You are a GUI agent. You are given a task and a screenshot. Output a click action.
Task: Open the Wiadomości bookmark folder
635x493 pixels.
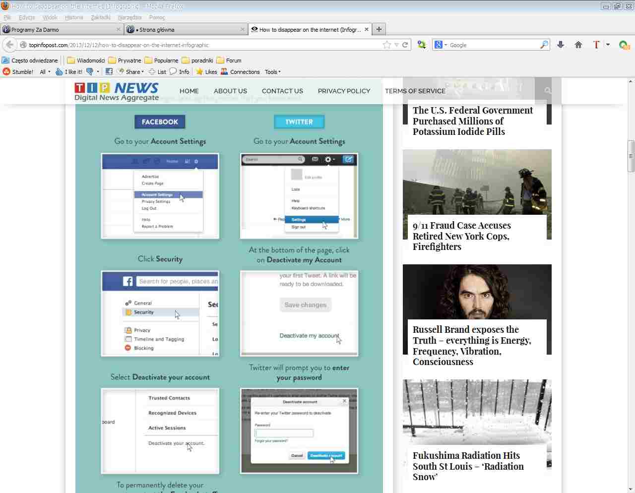[86, 61]
